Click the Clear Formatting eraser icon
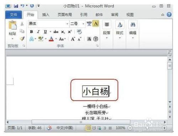This screenshot has width=178, height=136. coord(79,32)
